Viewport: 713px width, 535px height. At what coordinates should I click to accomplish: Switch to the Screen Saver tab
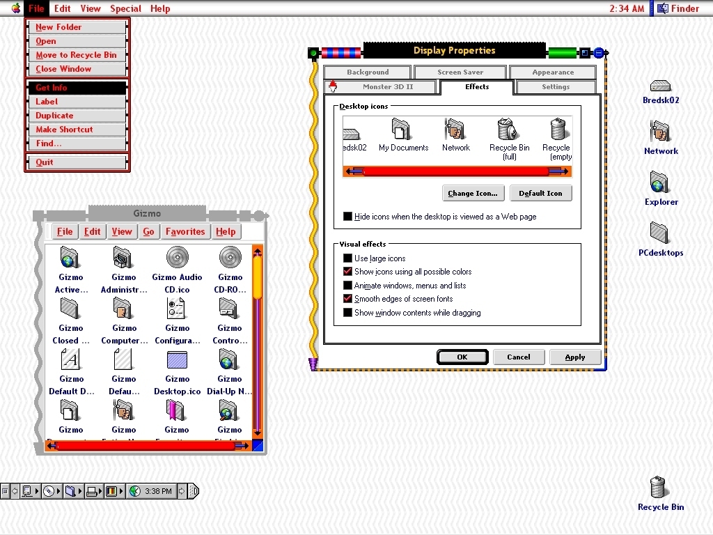point(460,71)
